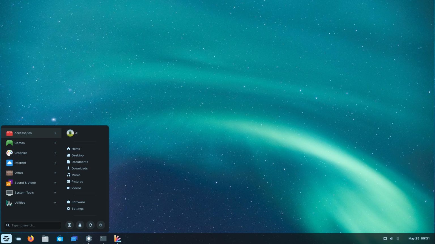Open the colorful appearance app at taskbar end

pos(118,239)
